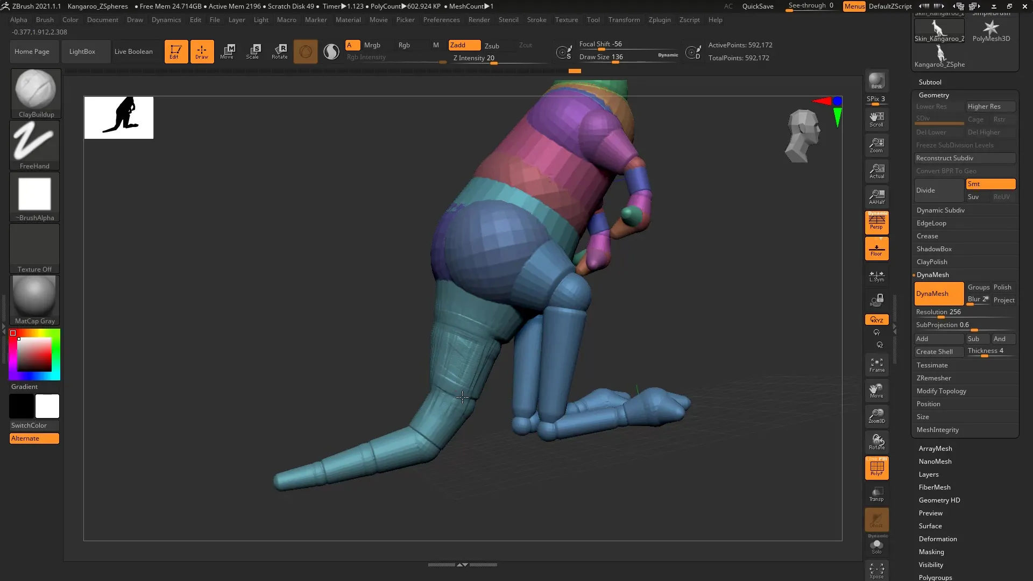
Task: Click the AAHalf icon
Action: [876, 197]
